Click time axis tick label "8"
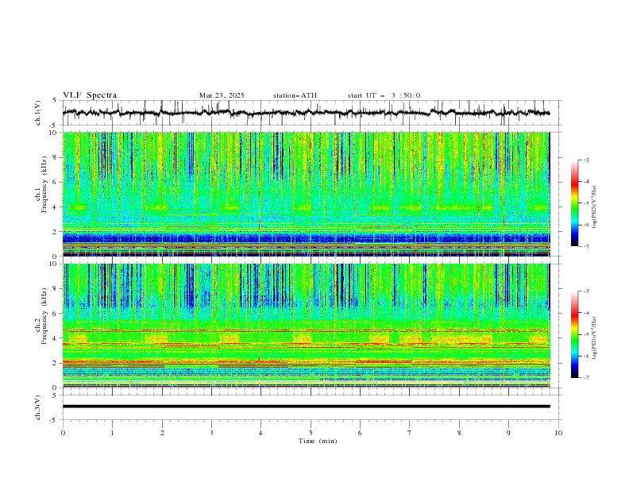The image size is (629, 486). point(459,433)
